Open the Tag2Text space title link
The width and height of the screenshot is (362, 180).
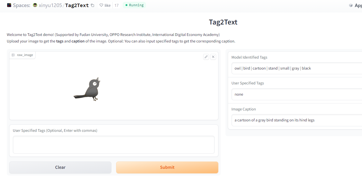click(77, 5)
